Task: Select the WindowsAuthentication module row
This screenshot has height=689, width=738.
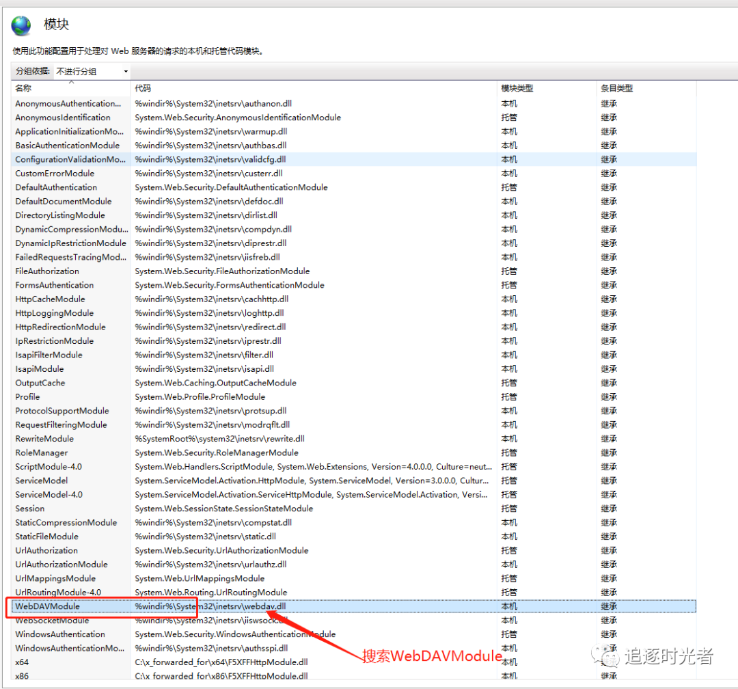Action: 60,634
